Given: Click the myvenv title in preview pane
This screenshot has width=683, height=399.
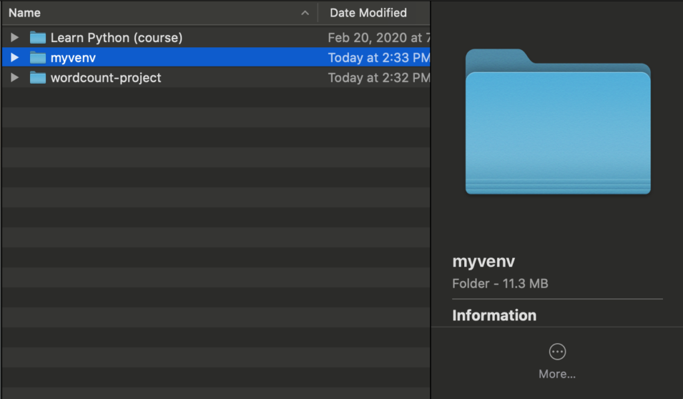Looking at the screenshot, I should click(484, 262).
